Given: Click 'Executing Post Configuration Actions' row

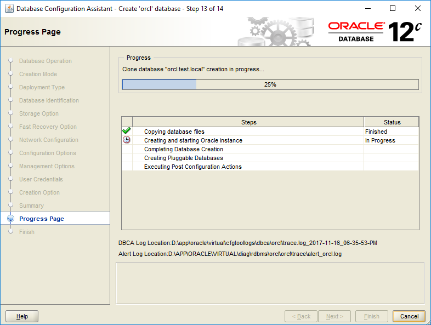Looking at the screenshot, I should coord(270,167).
